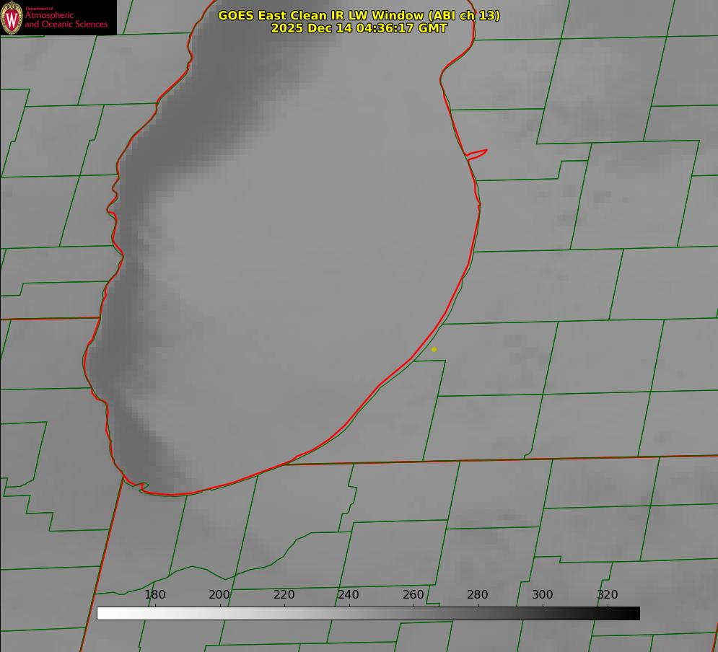Image resolution: width=718 pixels, height=652 pixels.
Task: Click the 180 tick label on the colorbar
Action: [155, 594]
